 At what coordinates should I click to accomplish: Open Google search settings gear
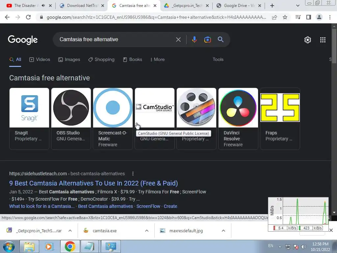tap(308, 40)
